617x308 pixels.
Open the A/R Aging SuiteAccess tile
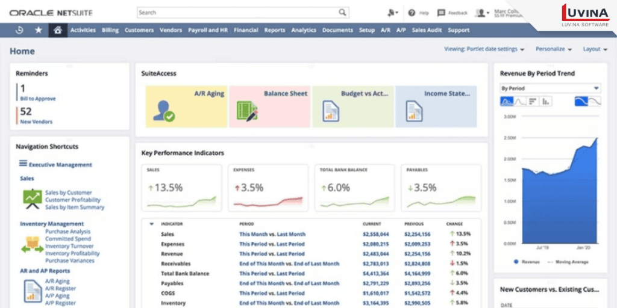point(187,106)
